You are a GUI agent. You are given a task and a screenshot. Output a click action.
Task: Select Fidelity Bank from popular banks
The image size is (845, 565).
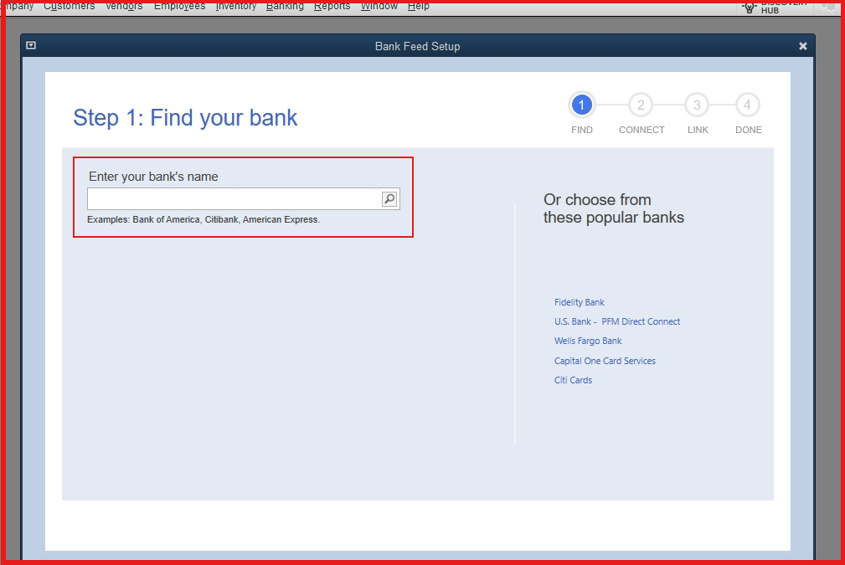579,302
